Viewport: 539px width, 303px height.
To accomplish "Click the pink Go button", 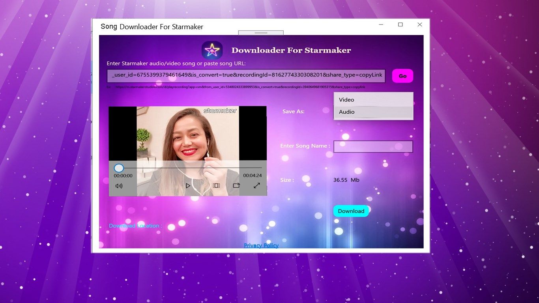I will pyautogui.click(x=402, y=76).
